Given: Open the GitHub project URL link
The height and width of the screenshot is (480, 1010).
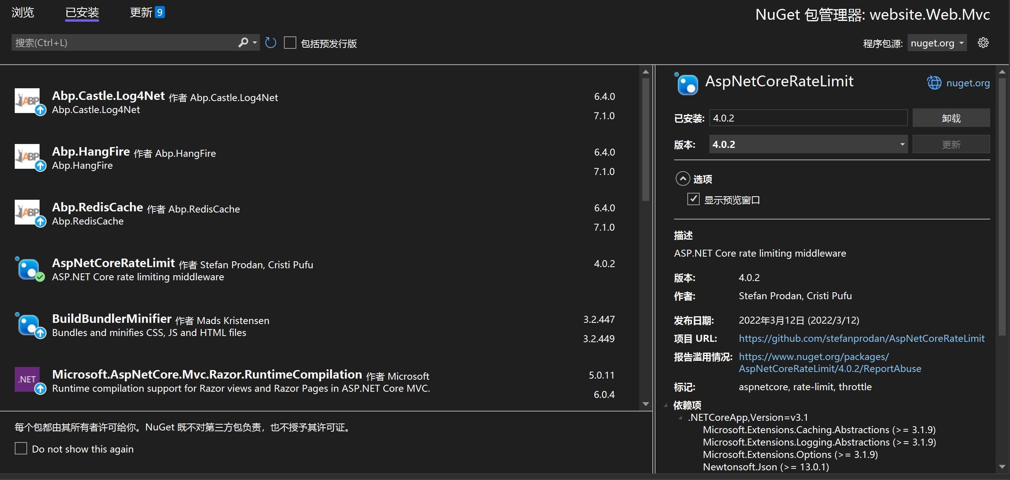Looking at the screenshot, I should point(861,338).
